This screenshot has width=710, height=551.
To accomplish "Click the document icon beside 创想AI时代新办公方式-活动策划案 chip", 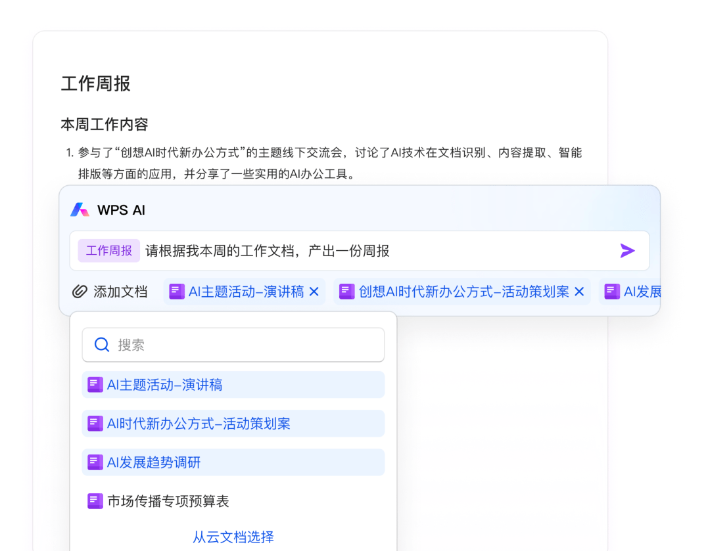I will pos(346,291).
